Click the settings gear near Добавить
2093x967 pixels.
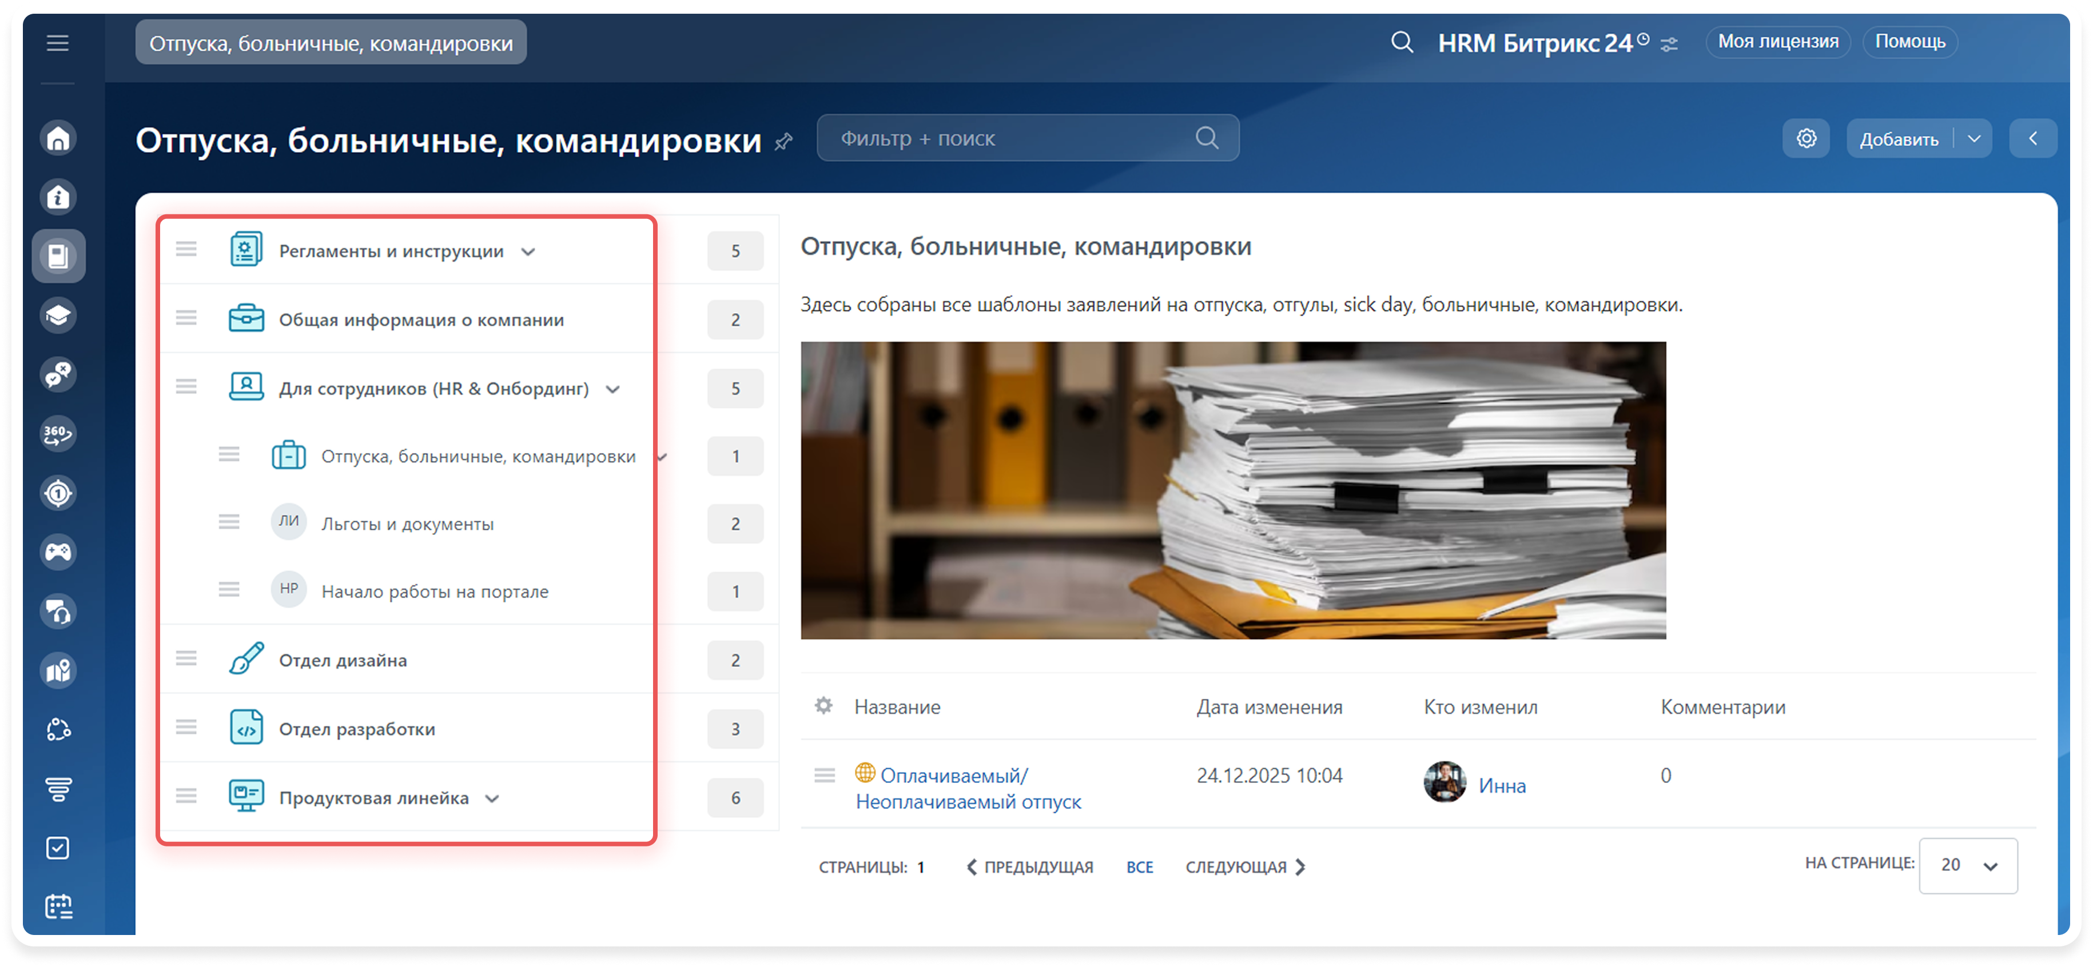pos(1805,139)
